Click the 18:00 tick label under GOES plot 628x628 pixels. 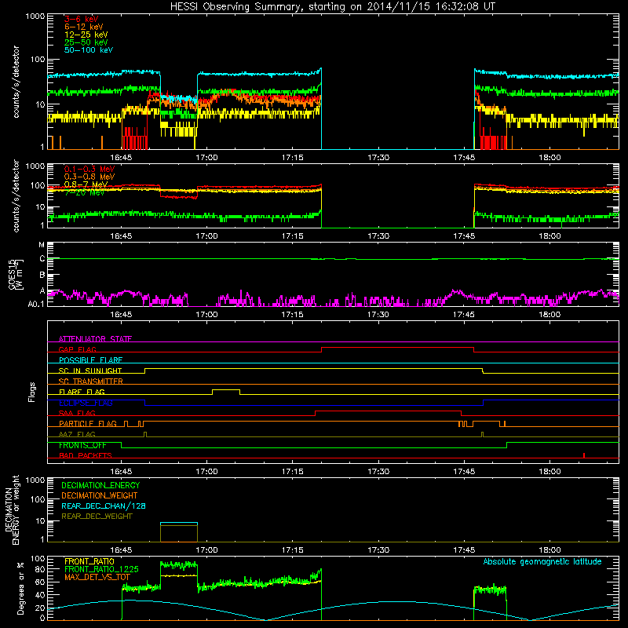(549, 315)
